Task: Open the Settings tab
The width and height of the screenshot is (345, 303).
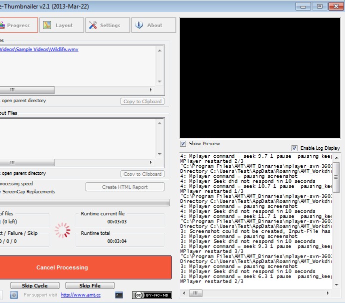Action: click(x=108, y=25)
